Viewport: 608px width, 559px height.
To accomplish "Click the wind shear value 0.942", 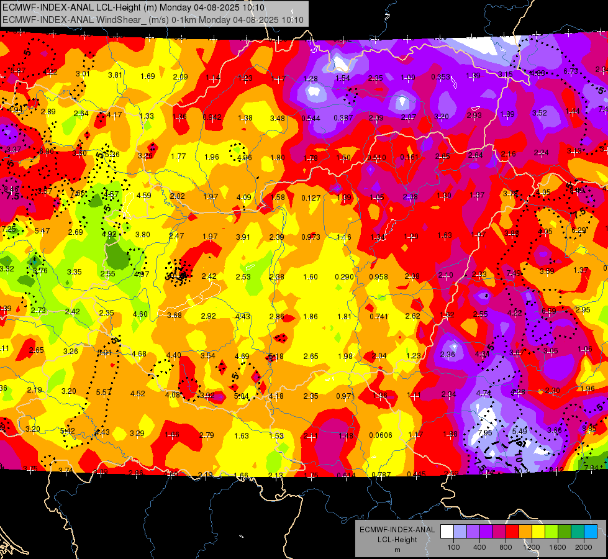I will point(212,117).
